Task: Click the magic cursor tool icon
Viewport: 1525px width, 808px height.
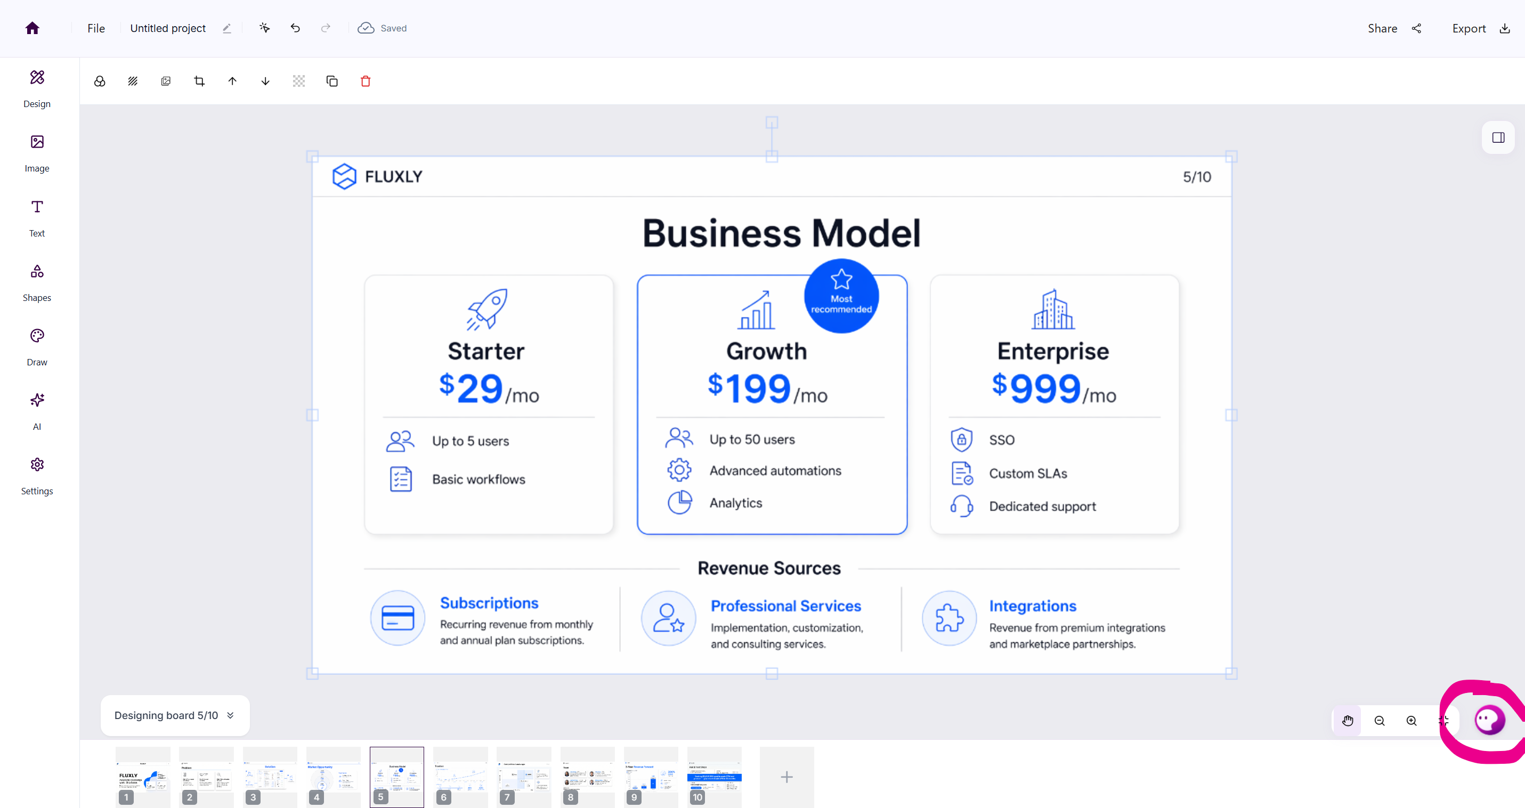Action: click(x=265, y=28)
